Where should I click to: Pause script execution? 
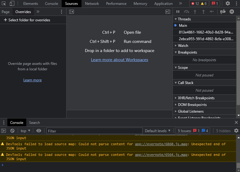click(178, 12)
